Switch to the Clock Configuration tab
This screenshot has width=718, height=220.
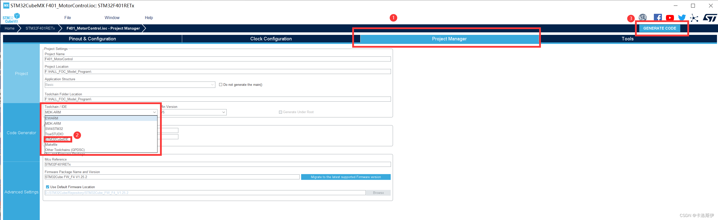[x=271, y=39]
